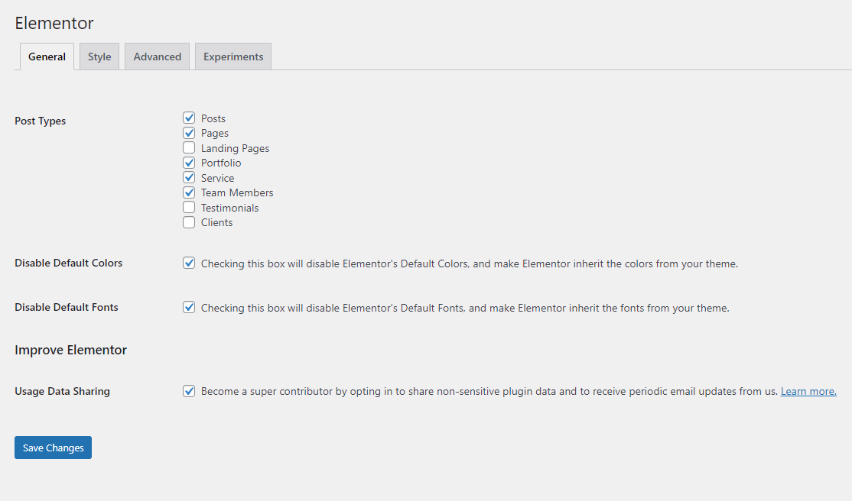Enable the Landing Pages checkbox

click(x=189, y=147)
